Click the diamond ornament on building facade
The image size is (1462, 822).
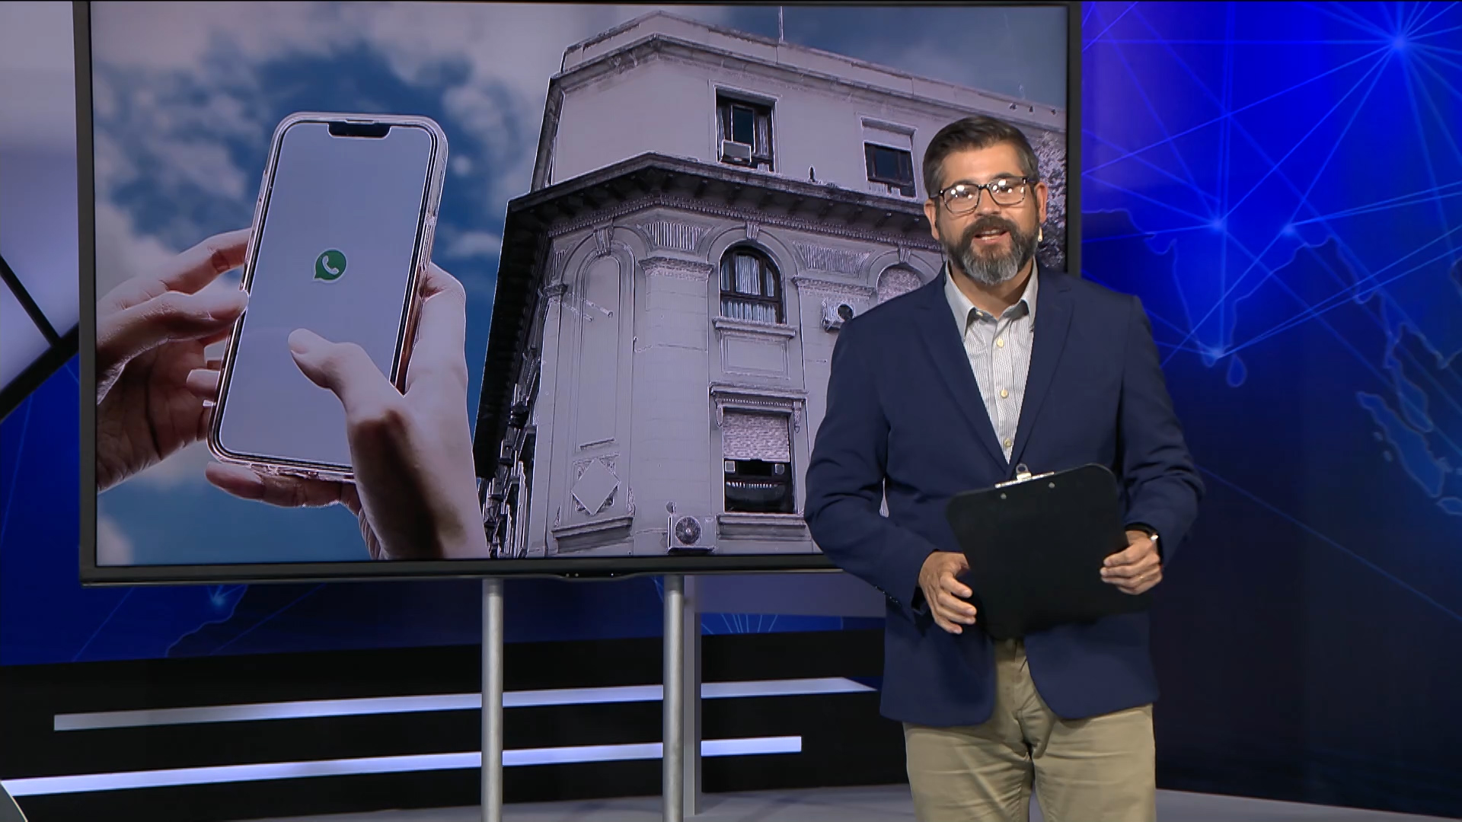595,486
